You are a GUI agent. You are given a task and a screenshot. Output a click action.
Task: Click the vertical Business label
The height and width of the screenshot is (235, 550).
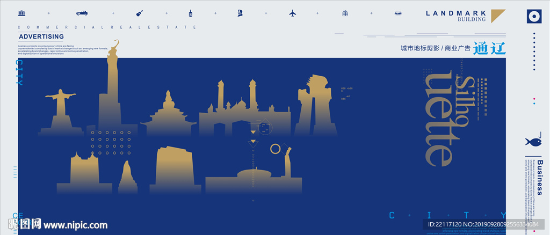539,177
